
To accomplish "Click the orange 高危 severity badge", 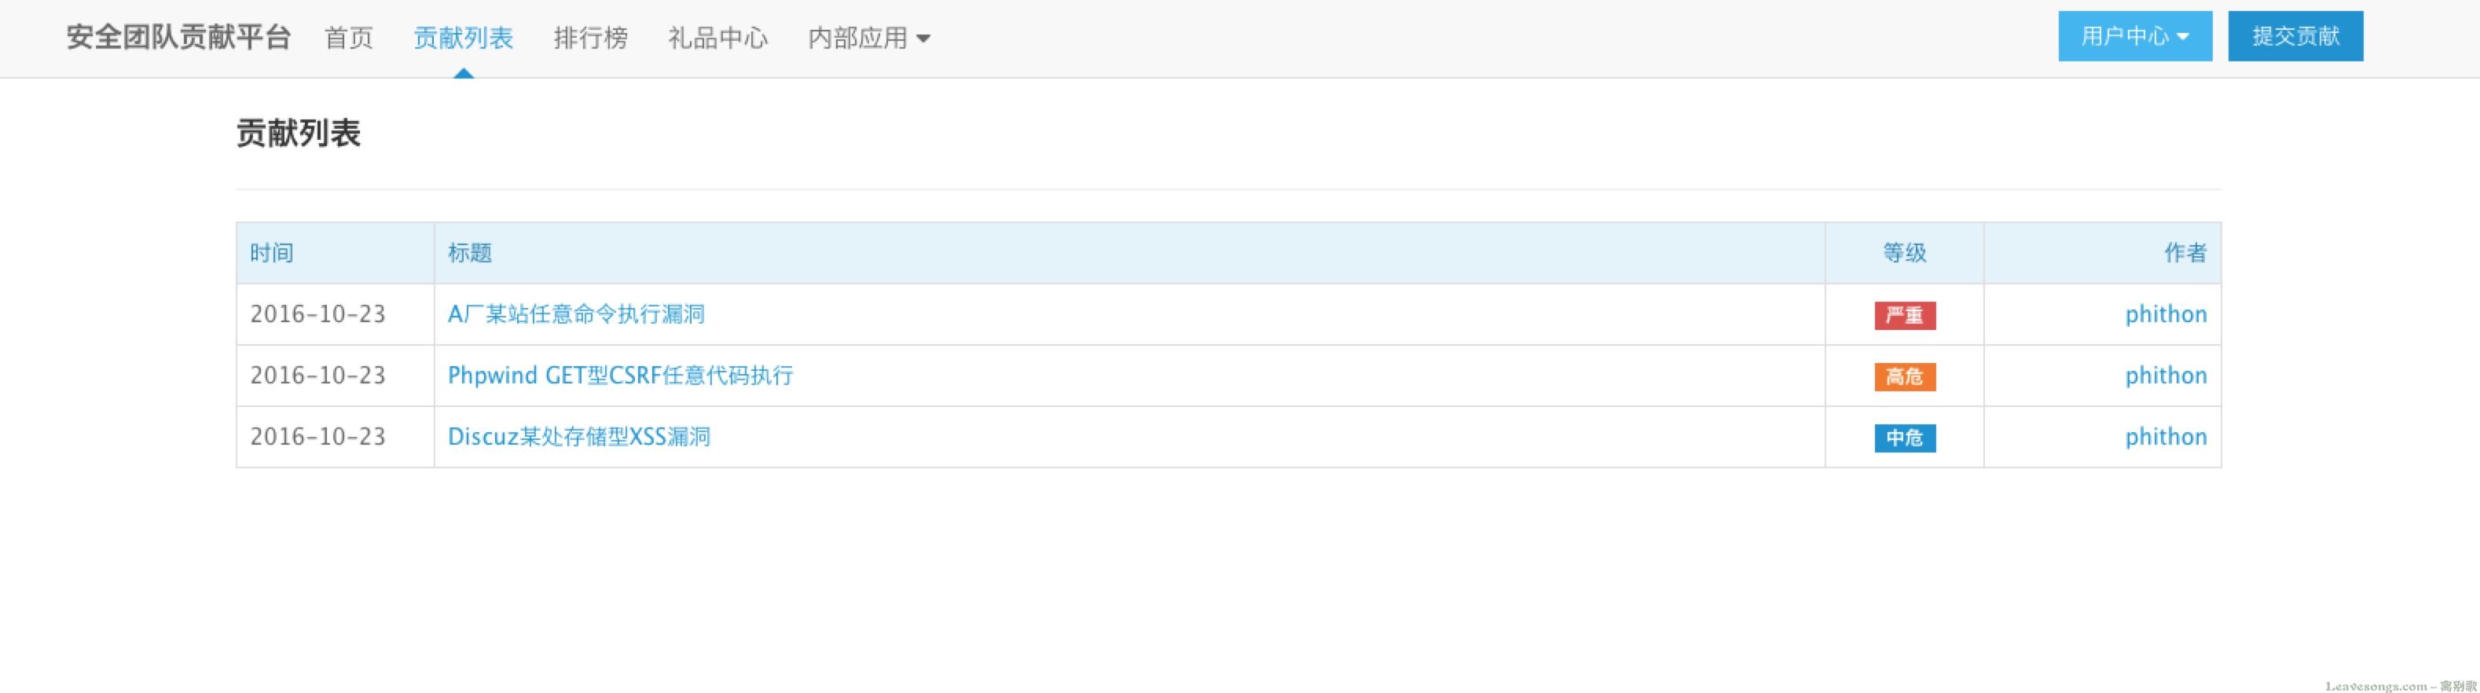I will [x=1904, y=376].
